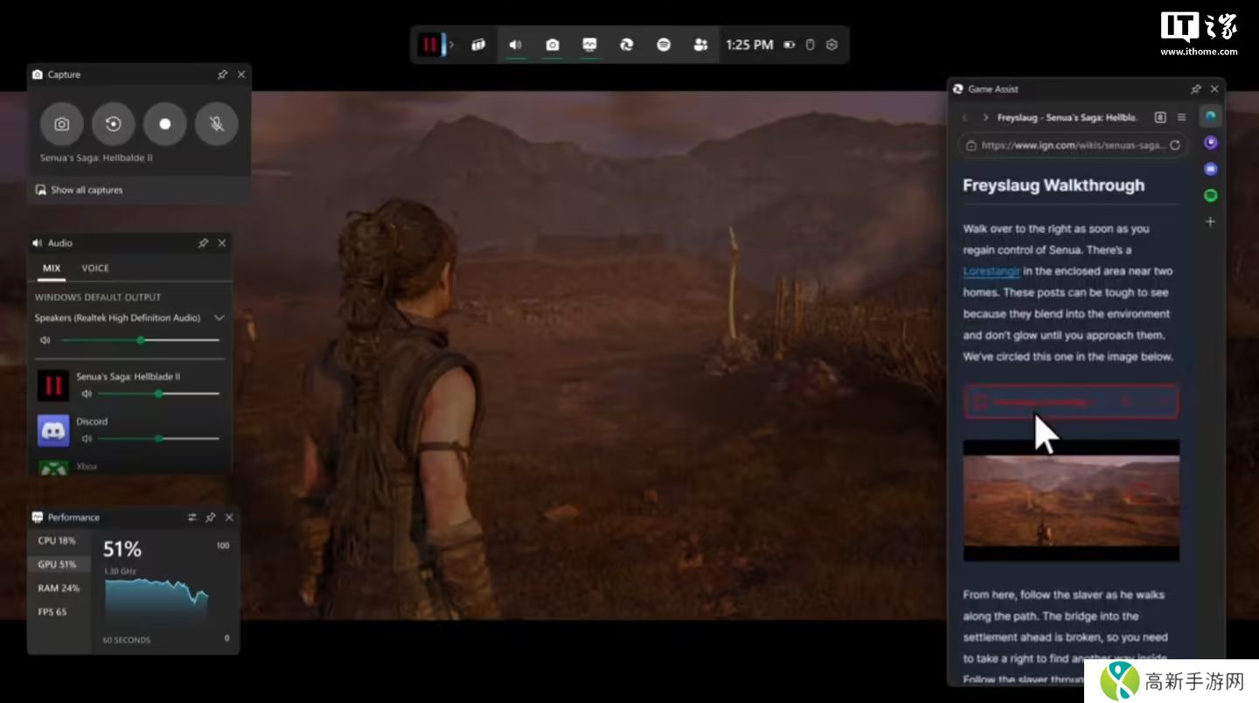Image resolution: width=1259 pixels, height=703 pixels.
Task: Click Show all captures
Action: [x=86, y=190]
